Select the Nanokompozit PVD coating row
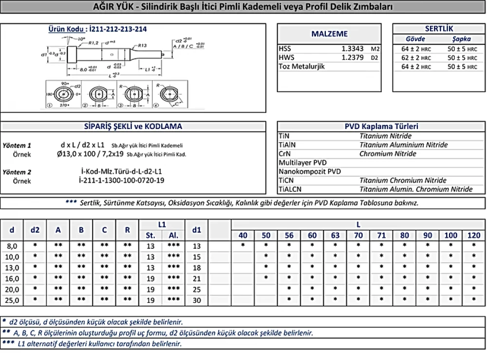Image resolution: width=487 pixels, height=353 pixels. tap(381, 171)
